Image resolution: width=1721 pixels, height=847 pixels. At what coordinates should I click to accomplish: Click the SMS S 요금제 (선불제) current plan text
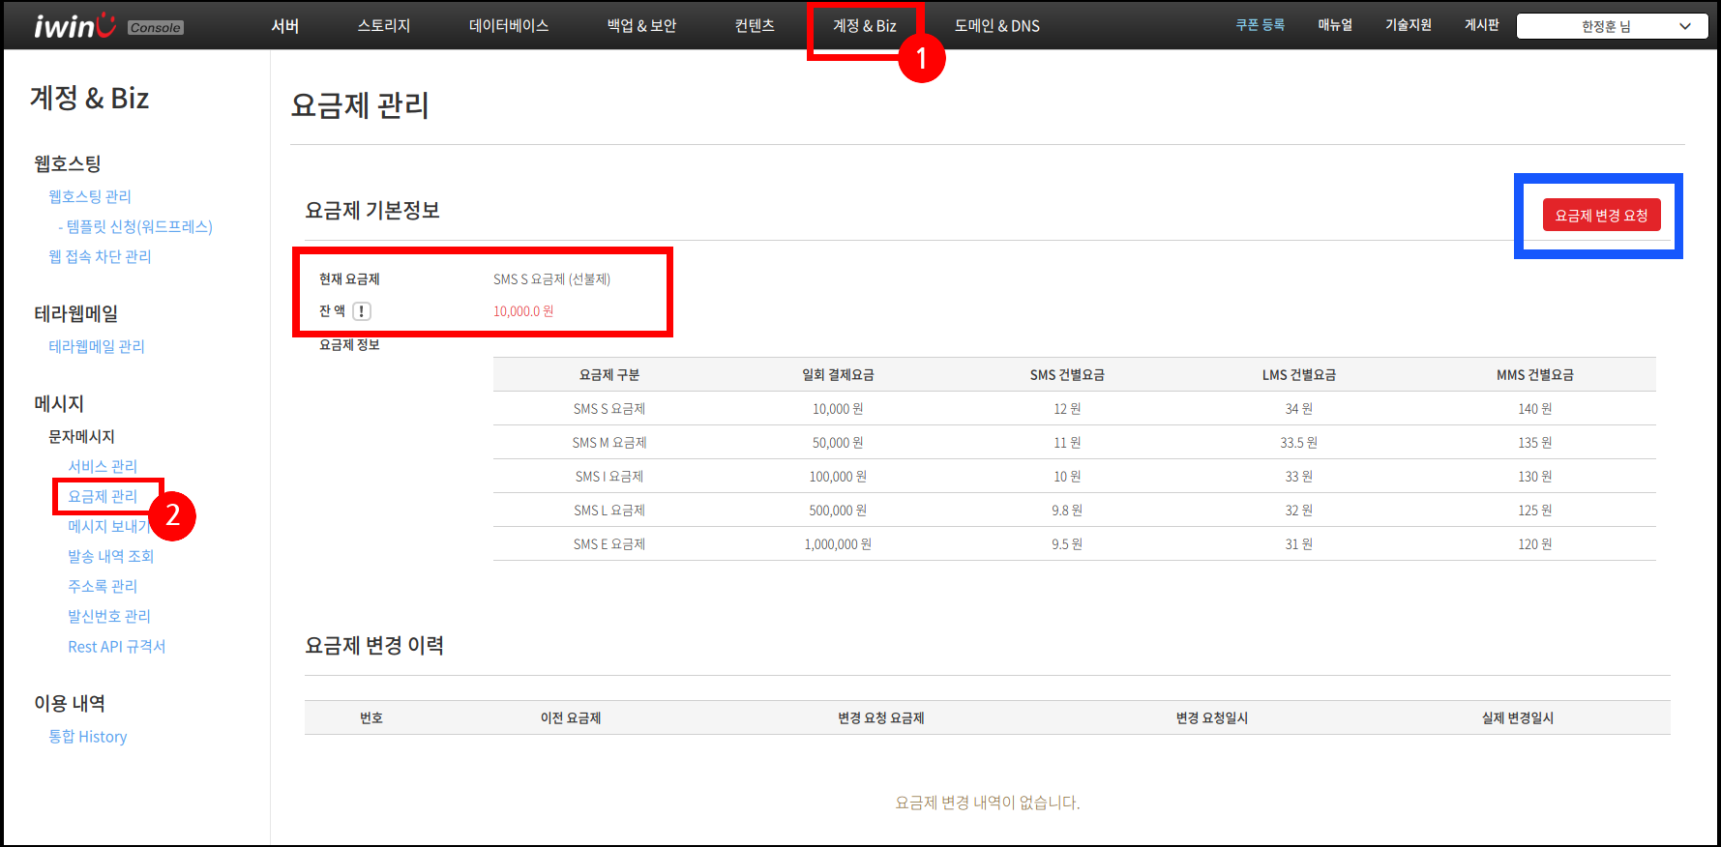coord(551,279)
